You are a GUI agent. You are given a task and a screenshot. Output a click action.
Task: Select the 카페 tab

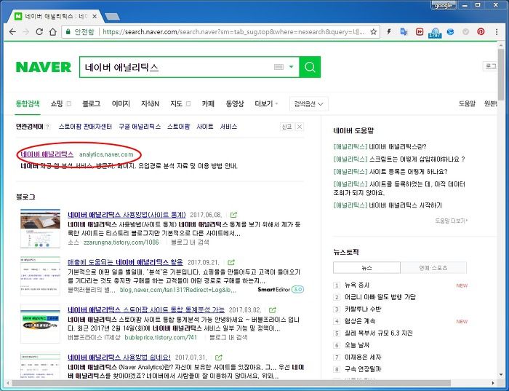coord(208,103)
